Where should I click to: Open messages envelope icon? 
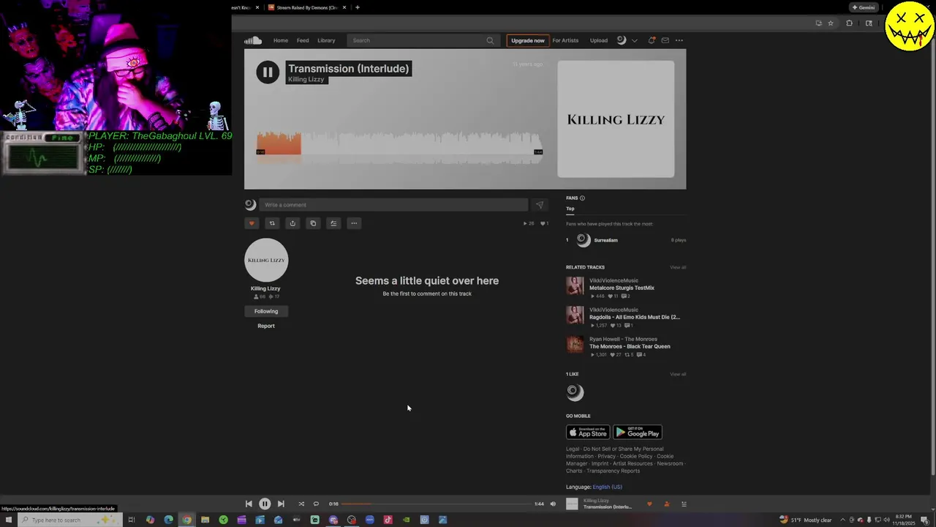665,40
